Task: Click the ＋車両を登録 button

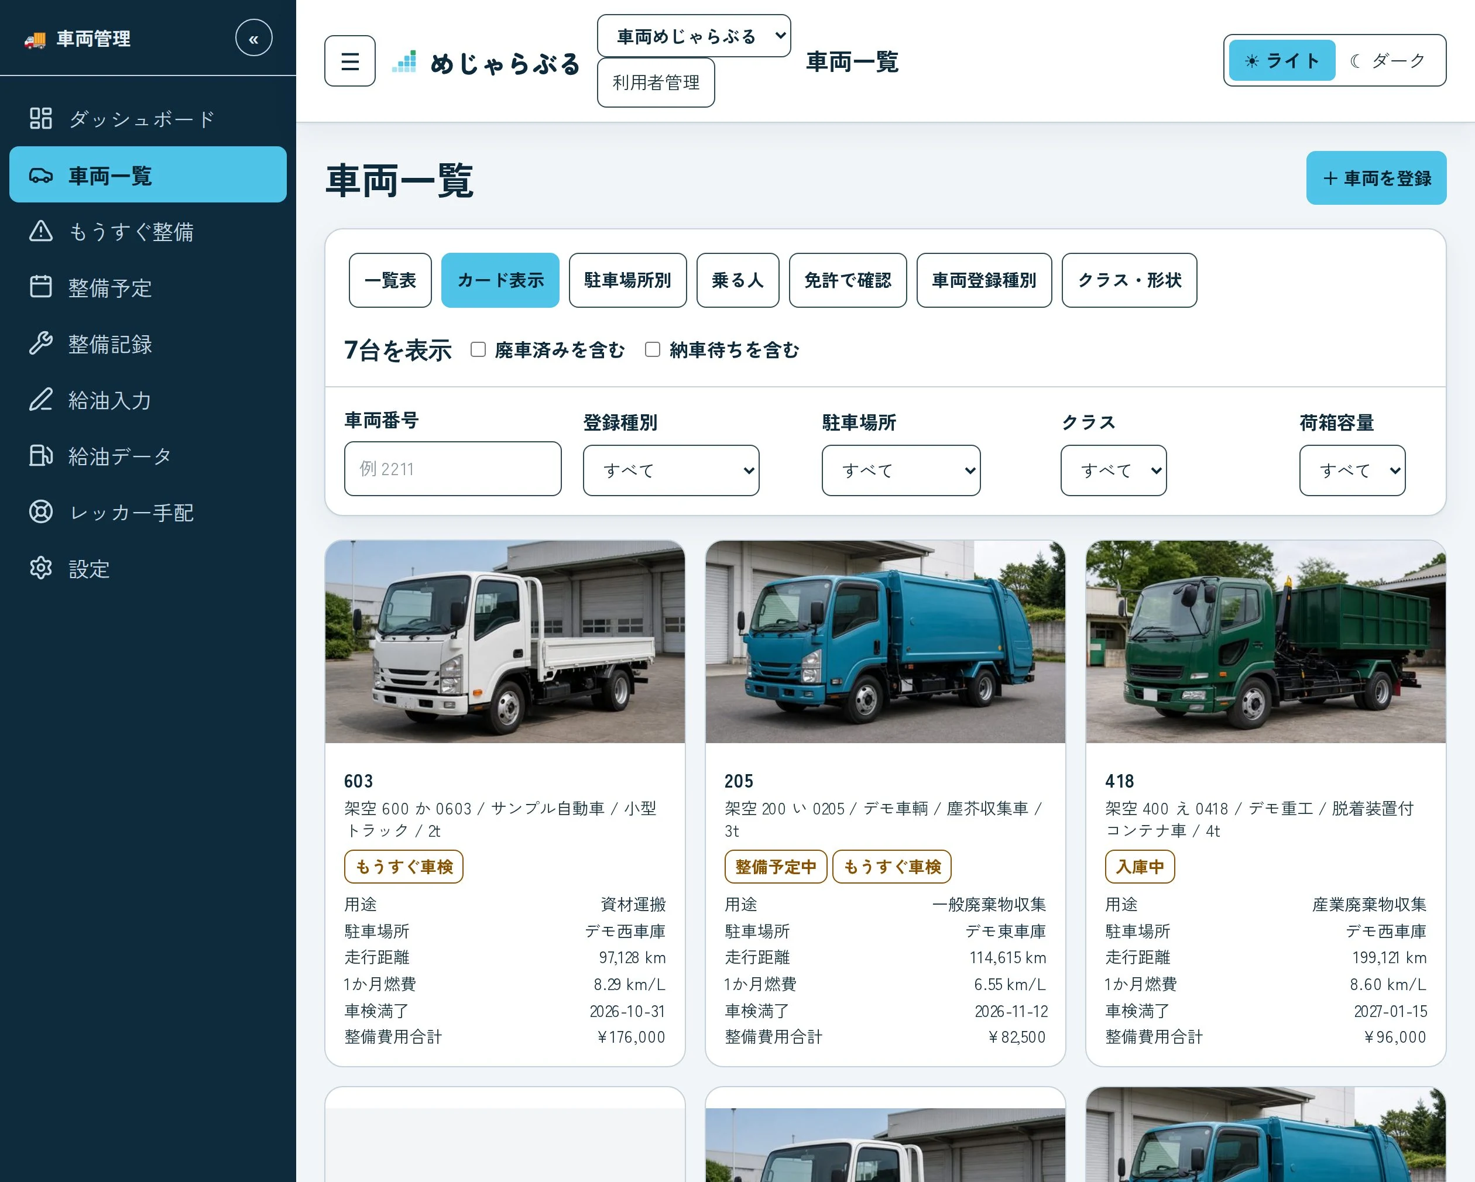Action: pos(1376,178)
